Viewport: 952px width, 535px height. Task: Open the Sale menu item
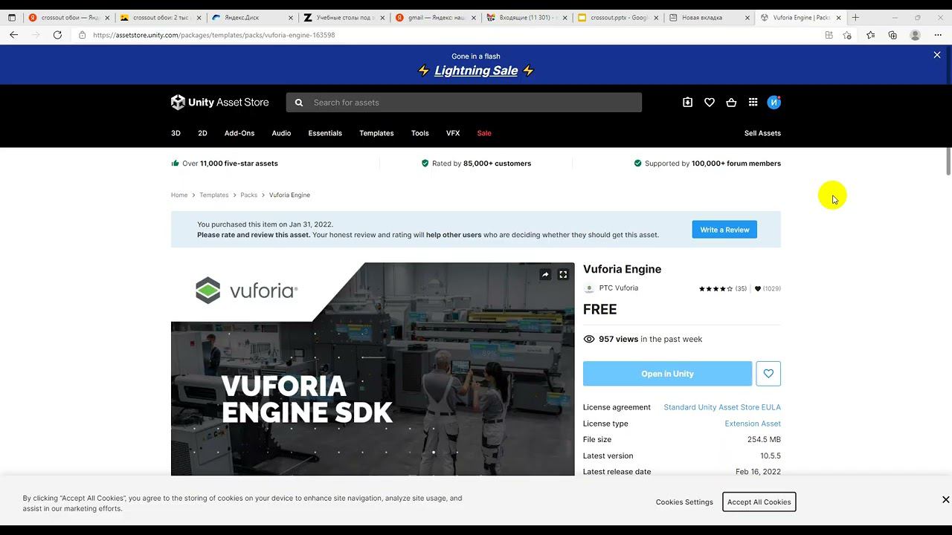tap(484, 133)
